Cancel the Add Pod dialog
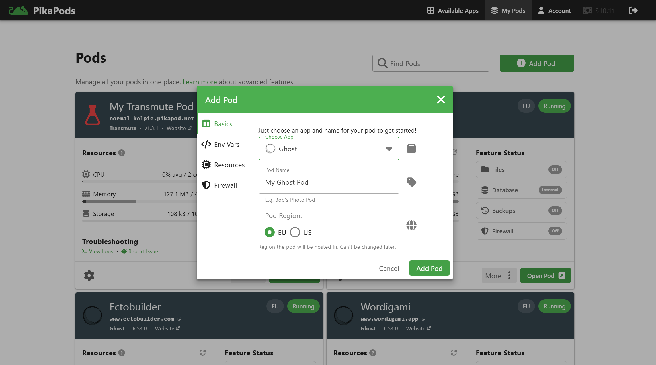This screenshot has width=656, height=365. pos(389,268)
